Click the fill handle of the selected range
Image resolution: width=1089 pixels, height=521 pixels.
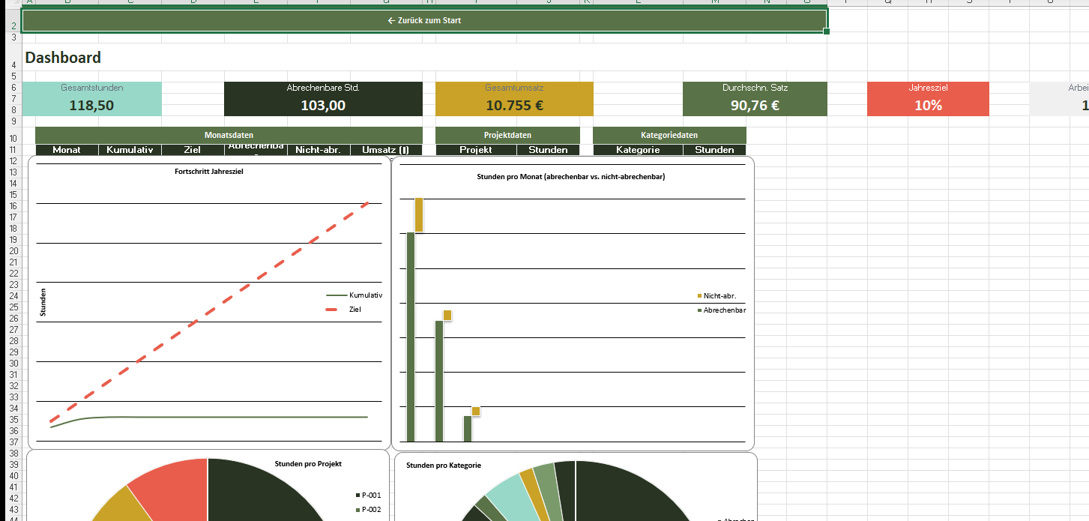(x=827, y=31)
